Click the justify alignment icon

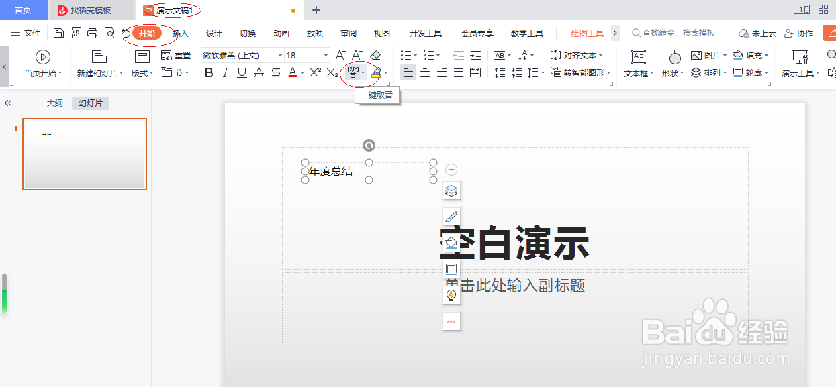459,72
